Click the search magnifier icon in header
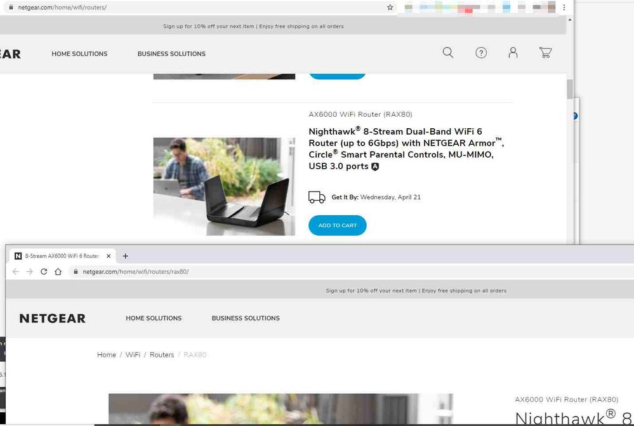 (448, 53)
